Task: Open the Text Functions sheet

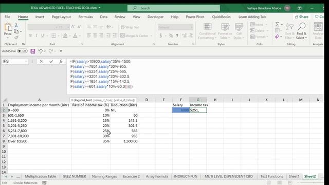Action: 272,176
